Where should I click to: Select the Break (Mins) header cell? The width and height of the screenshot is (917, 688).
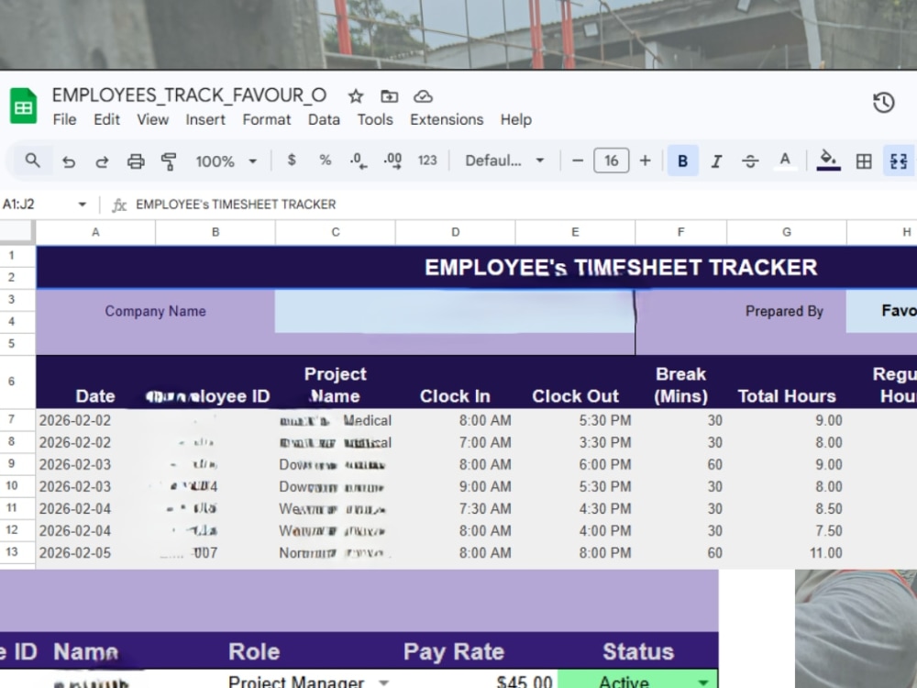[x=680, y=382]
